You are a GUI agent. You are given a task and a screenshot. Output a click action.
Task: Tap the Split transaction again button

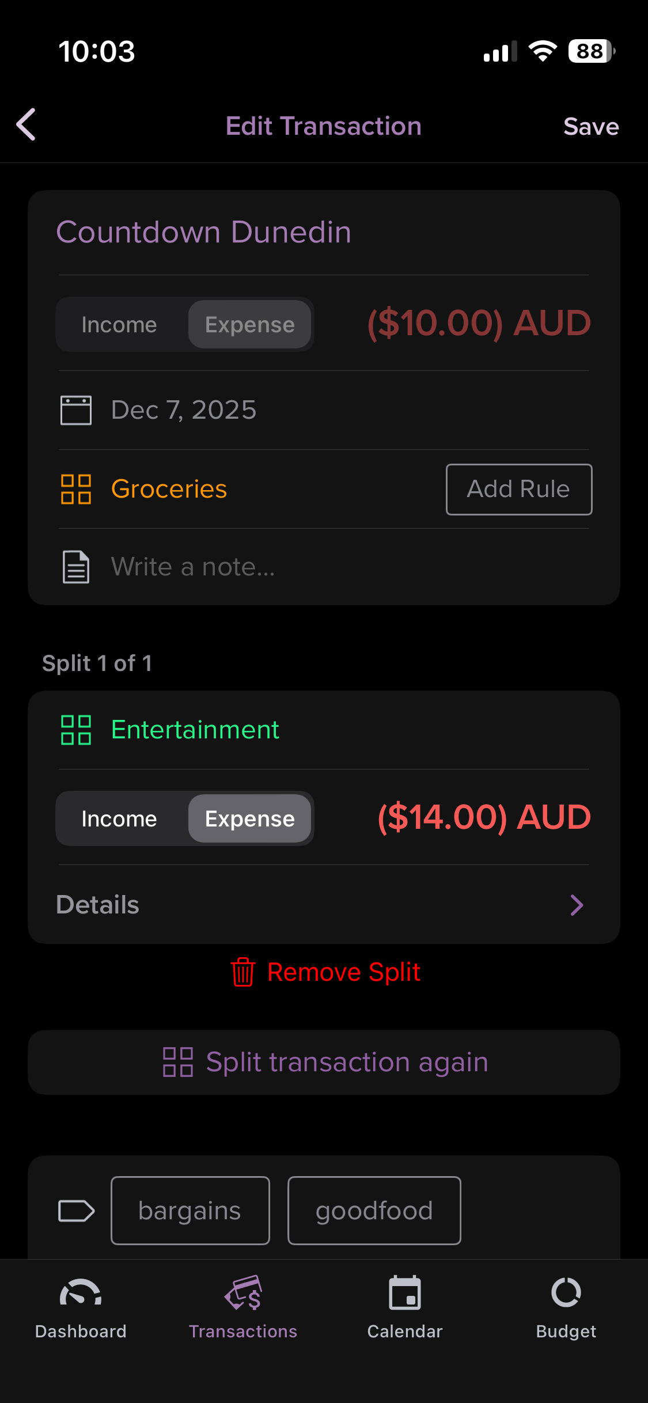[x=324, y=1063]
